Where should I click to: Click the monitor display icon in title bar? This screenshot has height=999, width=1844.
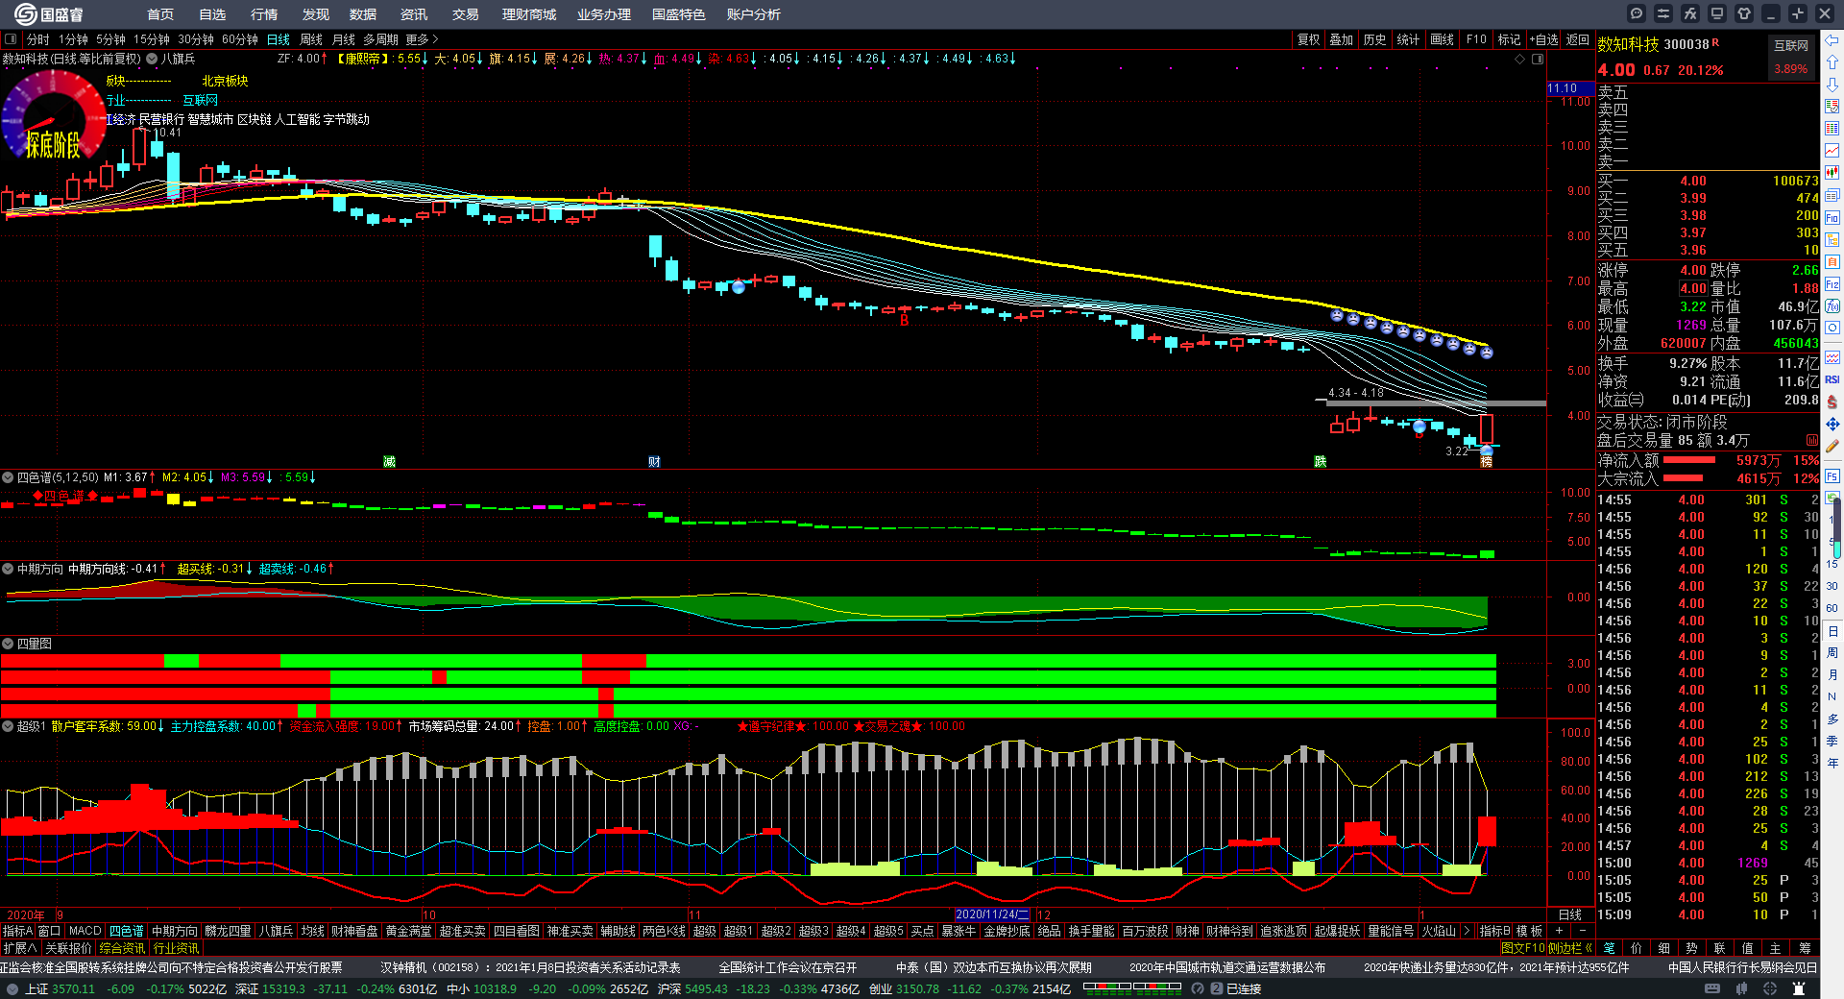[x=1717, y=13]
